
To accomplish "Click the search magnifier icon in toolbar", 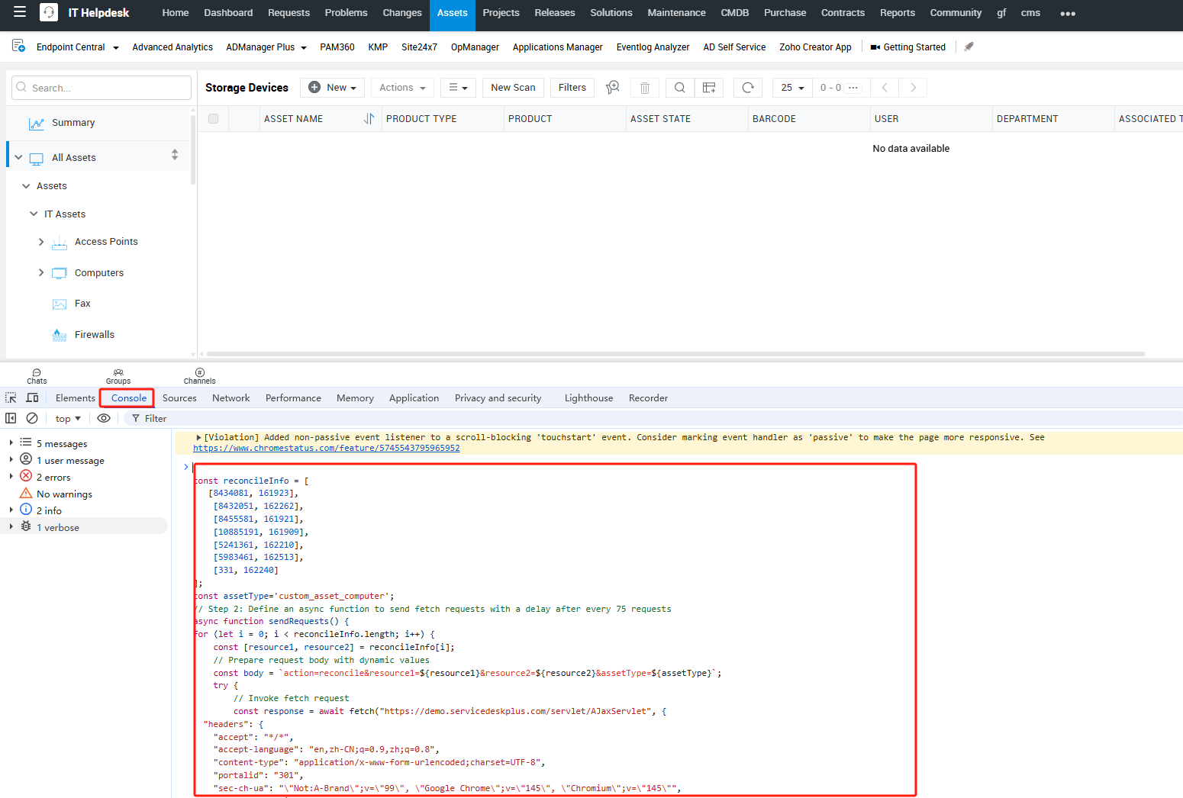I will tap(679, 88).
